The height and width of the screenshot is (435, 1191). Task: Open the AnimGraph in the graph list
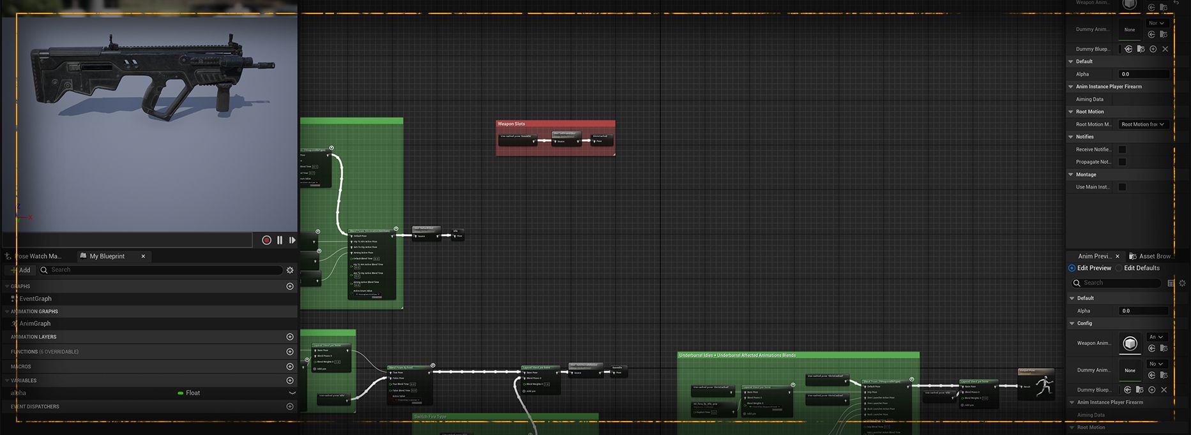pos(34,323)
